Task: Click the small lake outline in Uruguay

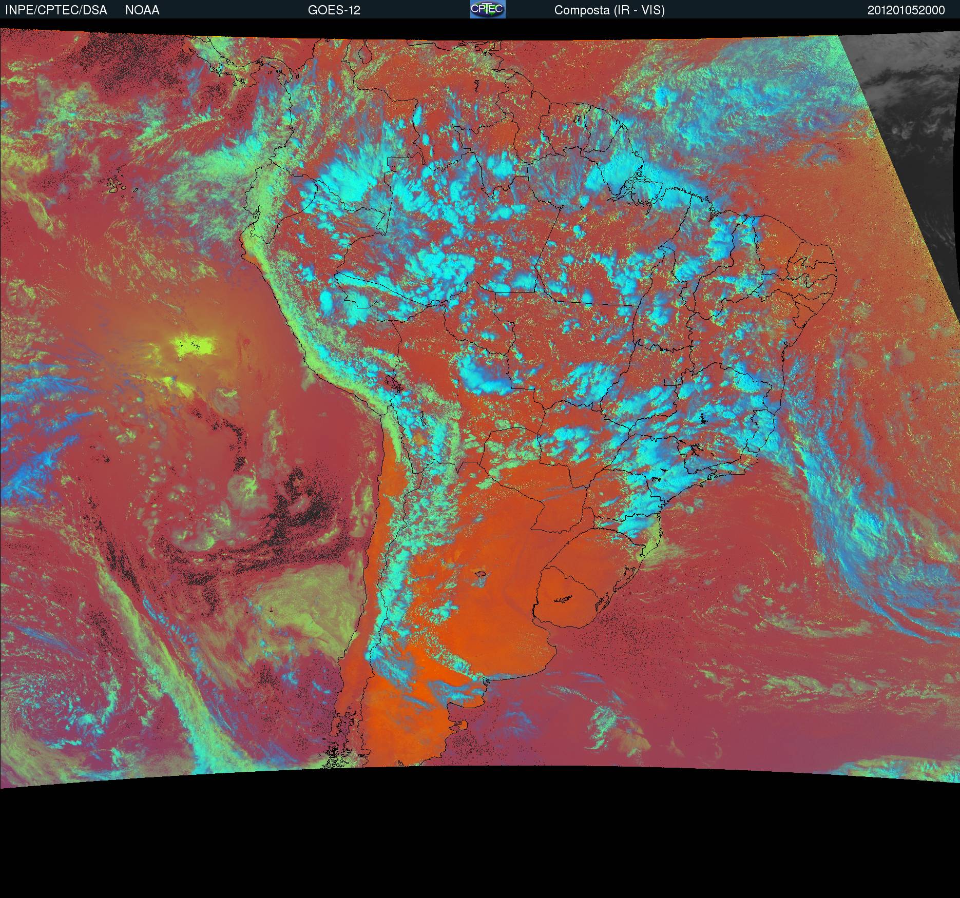Action: (x=563, y=599)
